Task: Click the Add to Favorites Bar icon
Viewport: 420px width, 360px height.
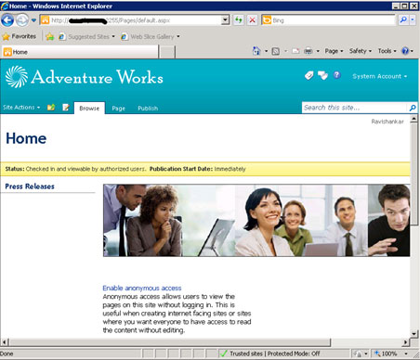Action: point(50,36)
